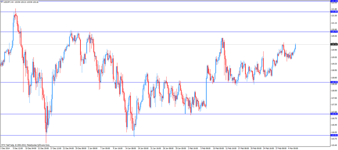Click the 4 Mar 00:00 time label
338x150 pixels.
(x=293, y=149)
